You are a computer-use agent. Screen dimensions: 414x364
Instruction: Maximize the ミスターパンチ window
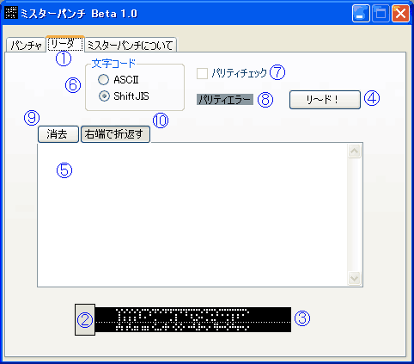click(x=381, y=14)
